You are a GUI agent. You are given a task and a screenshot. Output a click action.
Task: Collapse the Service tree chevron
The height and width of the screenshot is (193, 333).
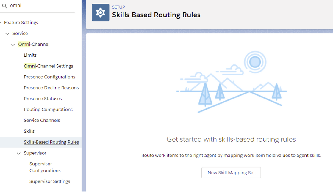7,34
